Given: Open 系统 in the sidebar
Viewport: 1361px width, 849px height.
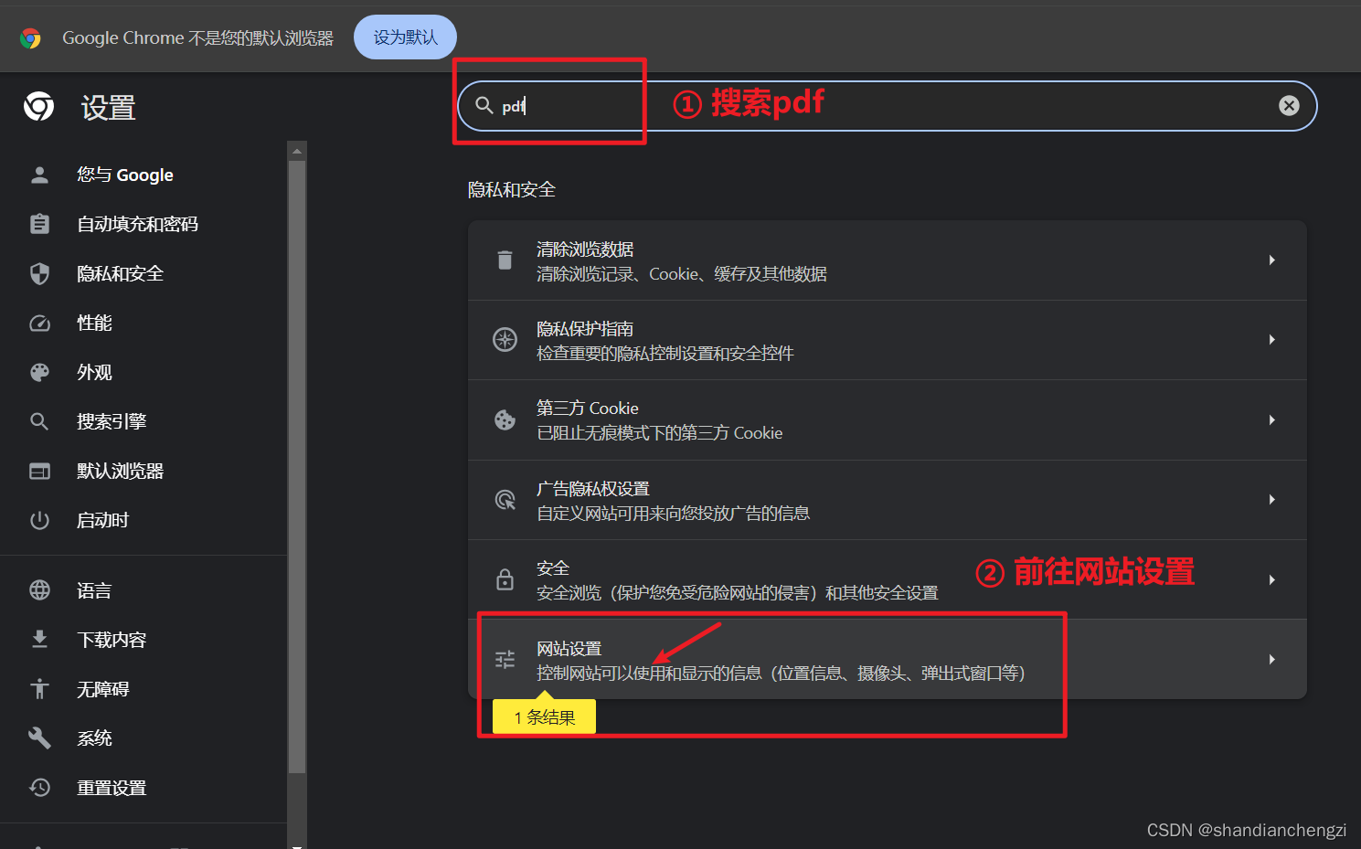Looking at the screenshot, I should (x=94, y=738).
